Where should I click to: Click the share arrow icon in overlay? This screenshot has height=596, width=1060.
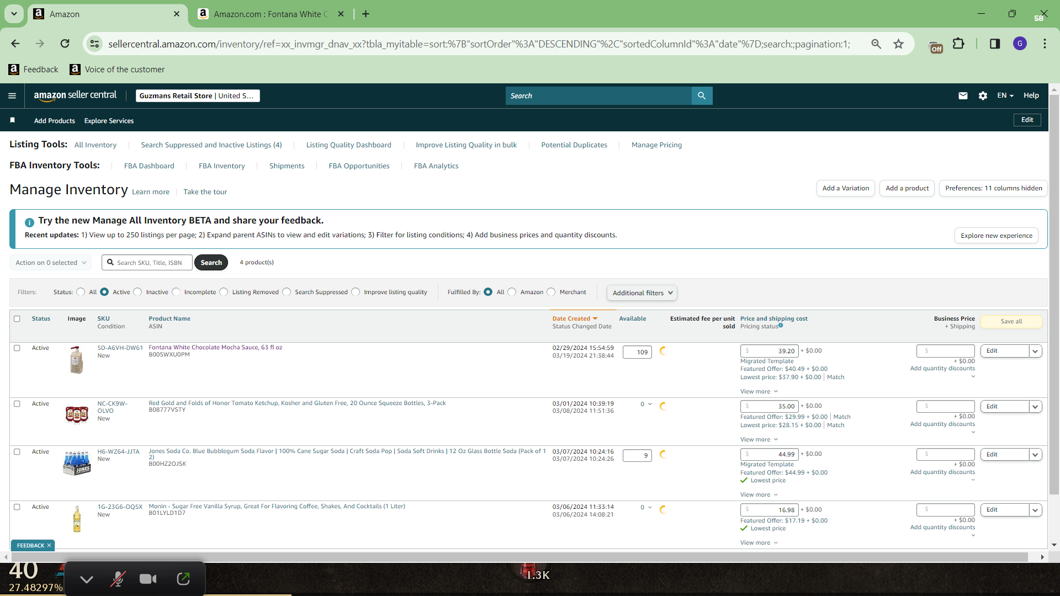pos(183,578)
